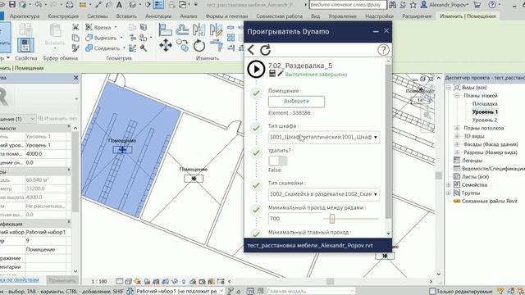Open the Вид ribbon tab
Screen dimensions: 525x295
click(315, 16)
